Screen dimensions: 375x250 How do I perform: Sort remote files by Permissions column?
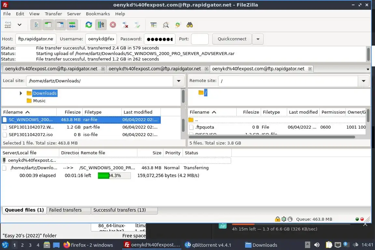click(333, 112)
